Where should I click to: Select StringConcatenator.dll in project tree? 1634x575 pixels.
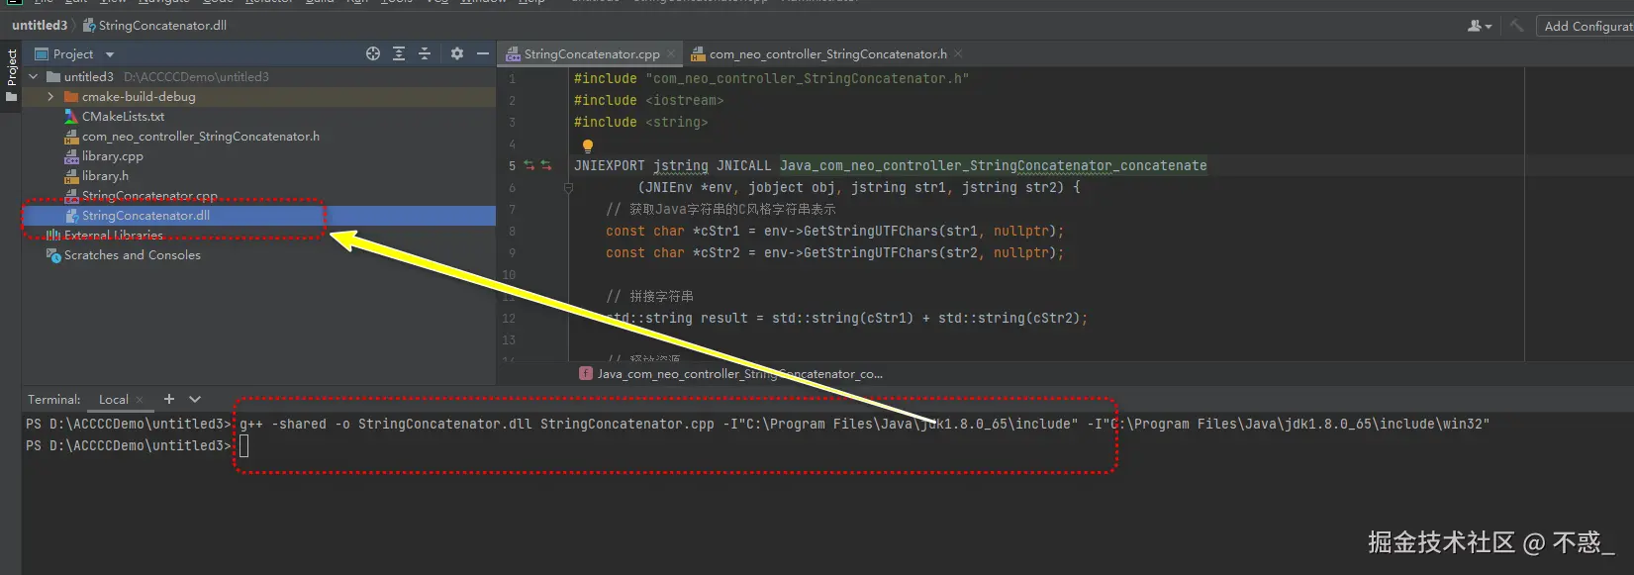(x=145, y=215)
